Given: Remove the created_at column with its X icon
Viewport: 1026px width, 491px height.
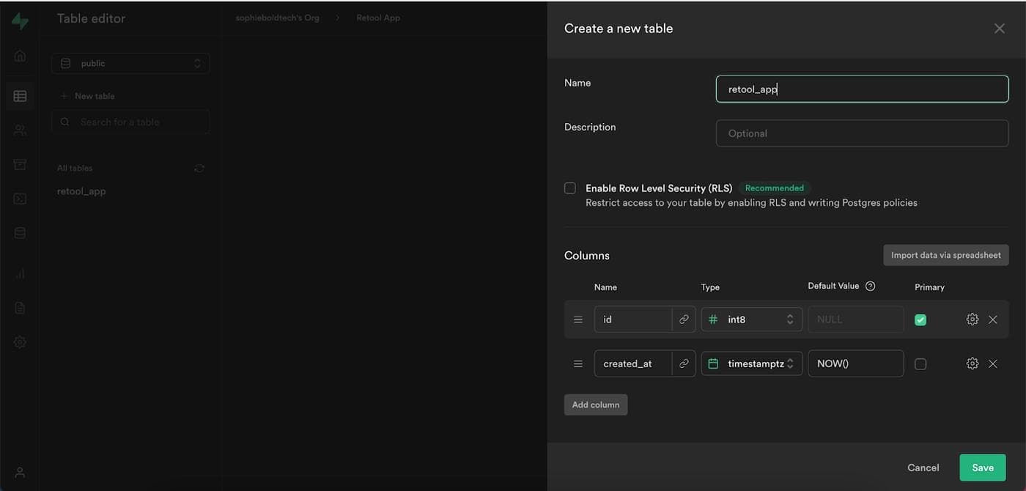Looking at the screenshot, I should point(993,363).
